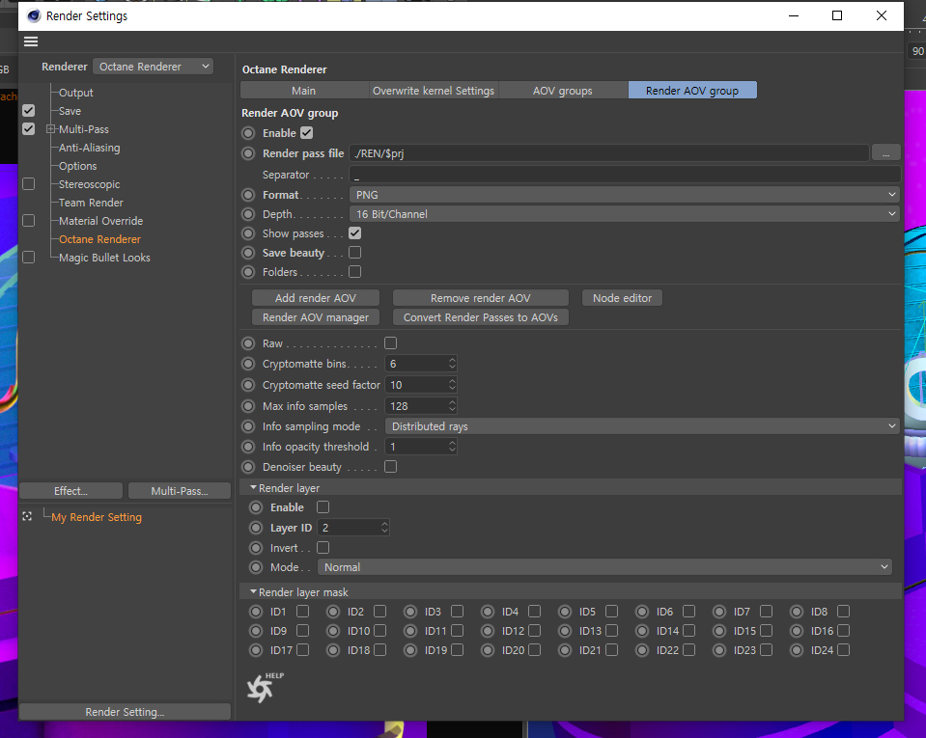Select the Render AOV group tab

[x=692, y=91]
